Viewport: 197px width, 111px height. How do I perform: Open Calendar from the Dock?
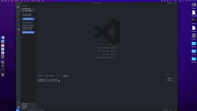coord(3,45)
